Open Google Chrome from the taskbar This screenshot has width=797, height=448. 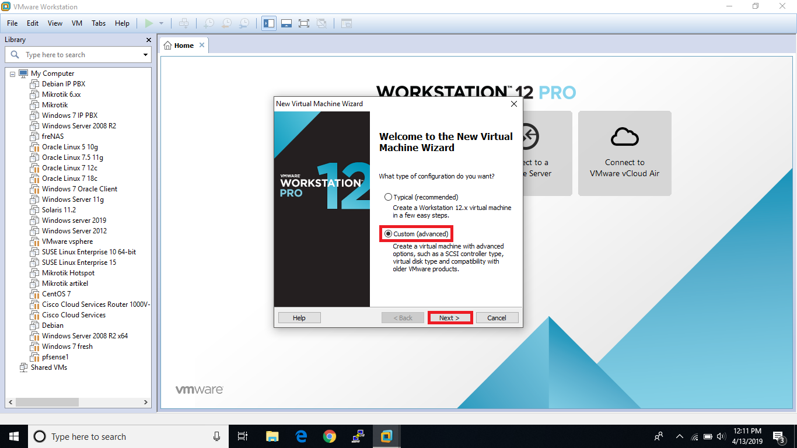click(x=330, y=436)
